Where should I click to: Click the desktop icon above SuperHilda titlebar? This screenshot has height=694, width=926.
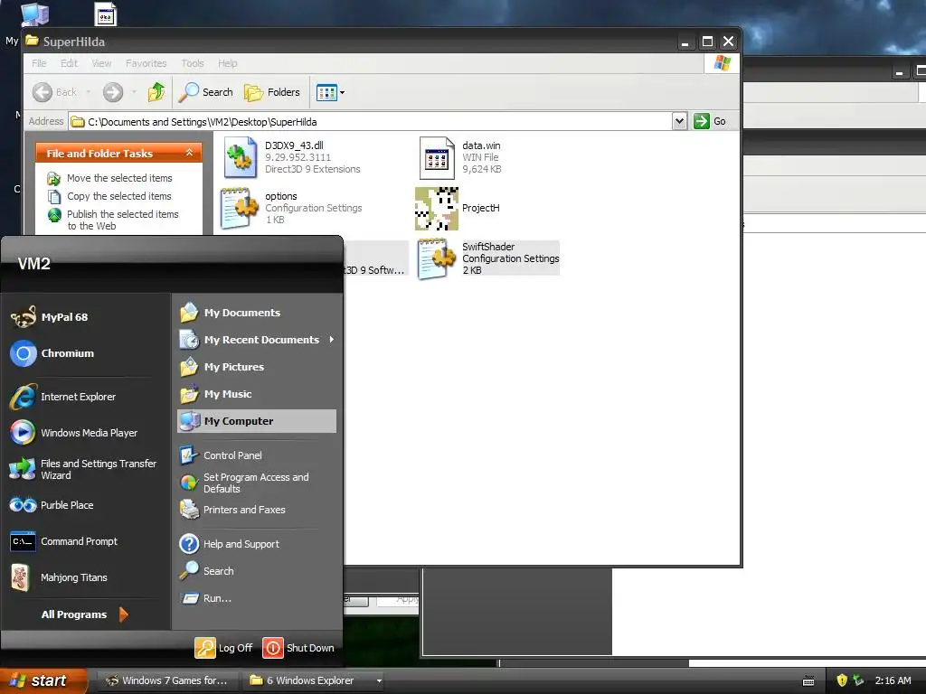click(x=106, y=14)
